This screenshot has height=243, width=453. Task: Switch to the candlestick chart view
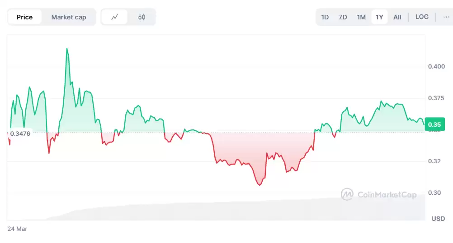(142, 17)
